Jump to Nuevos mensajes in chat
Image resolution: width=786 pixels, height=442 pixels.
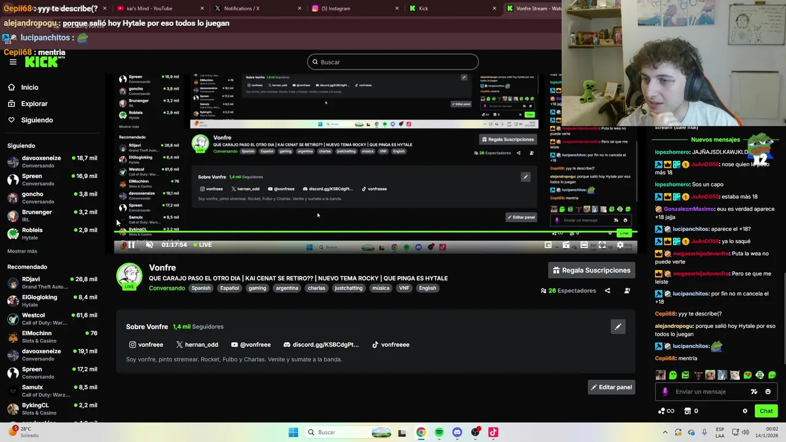(x=715, y=139)
